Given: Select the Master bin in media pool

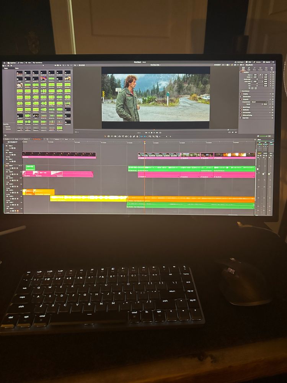Looking at the screenshot, I should click(6, 68).
